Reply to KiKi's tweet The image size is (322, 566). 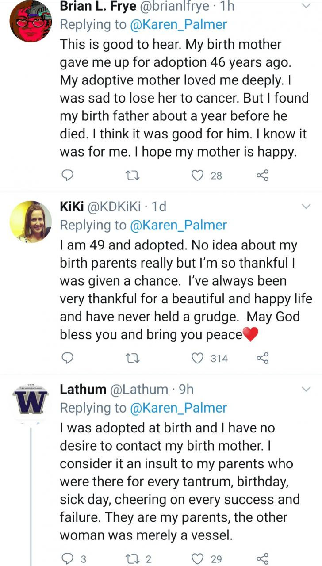click(x=66, y=358)
